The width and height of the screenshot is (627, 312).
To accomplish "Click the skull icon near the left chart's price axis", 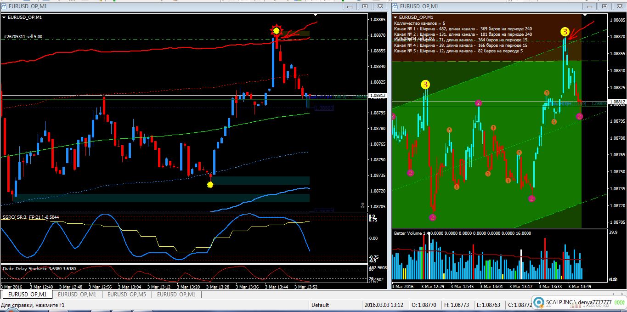I will pyautogui.click(x=362, y=205).
